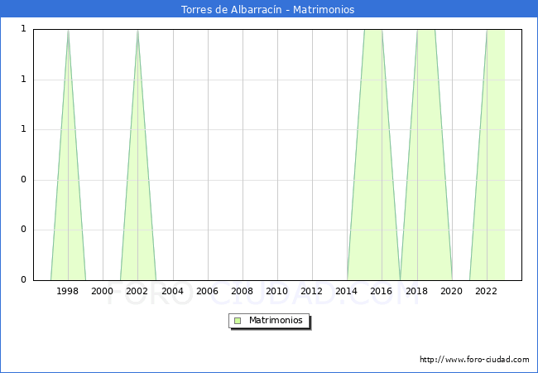Select the 1998 x-axis label

(68, 291)
